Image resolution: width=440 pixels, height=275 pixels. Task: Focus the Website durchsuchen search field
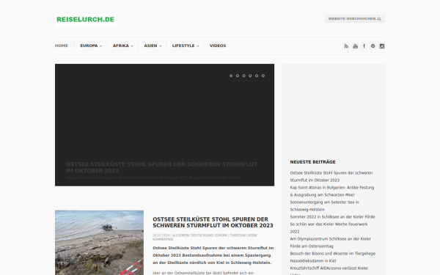click(355, 19)
